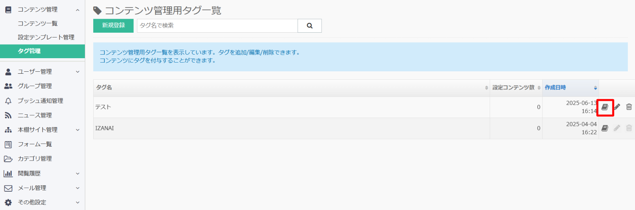635x210 pixels.
Task: Click date 2025-06-13 16:14 cell
Action: [570, 107]
